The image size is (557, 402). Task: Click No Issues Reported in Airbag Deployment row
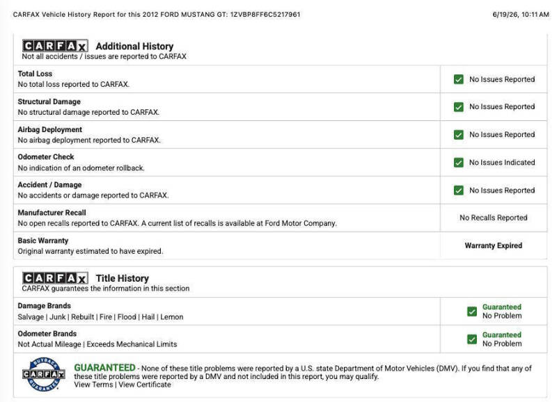coord(502,135)
